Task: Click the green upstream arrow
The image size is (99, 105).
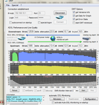Action: (x=55, y=42)
